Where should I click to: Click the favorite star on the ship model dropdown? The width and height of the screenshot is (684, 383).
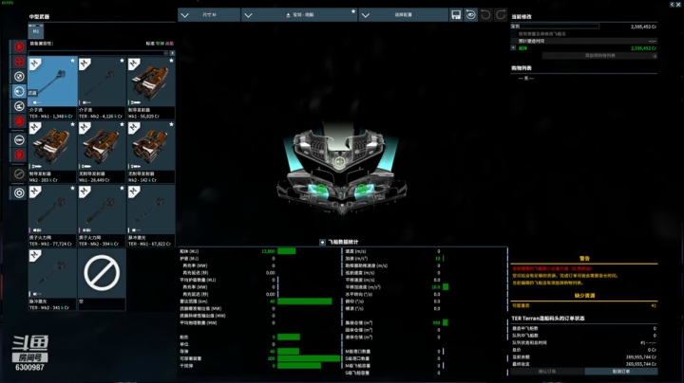[x=353, y=11]
